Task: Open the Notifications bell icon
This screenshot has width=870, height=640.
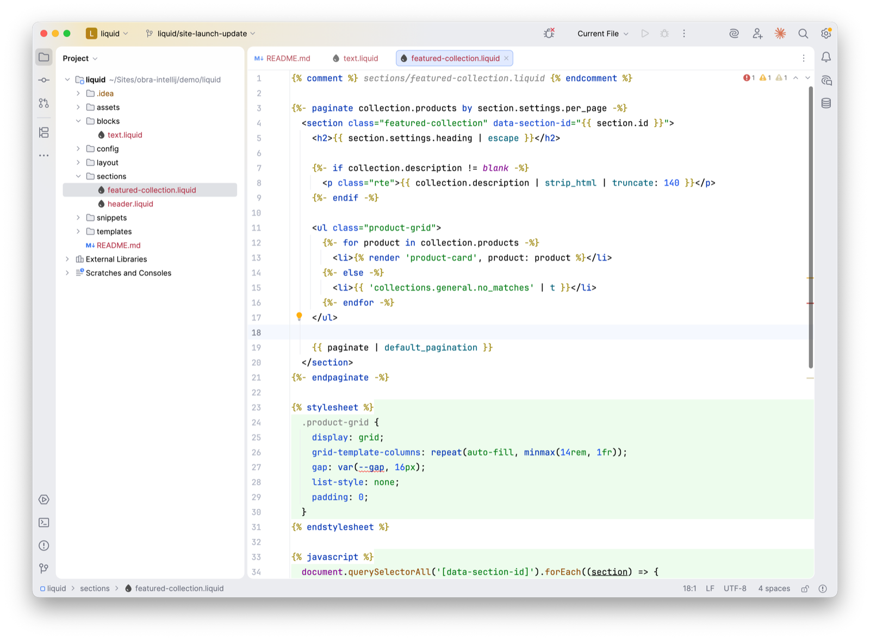Action: (826, 57)
